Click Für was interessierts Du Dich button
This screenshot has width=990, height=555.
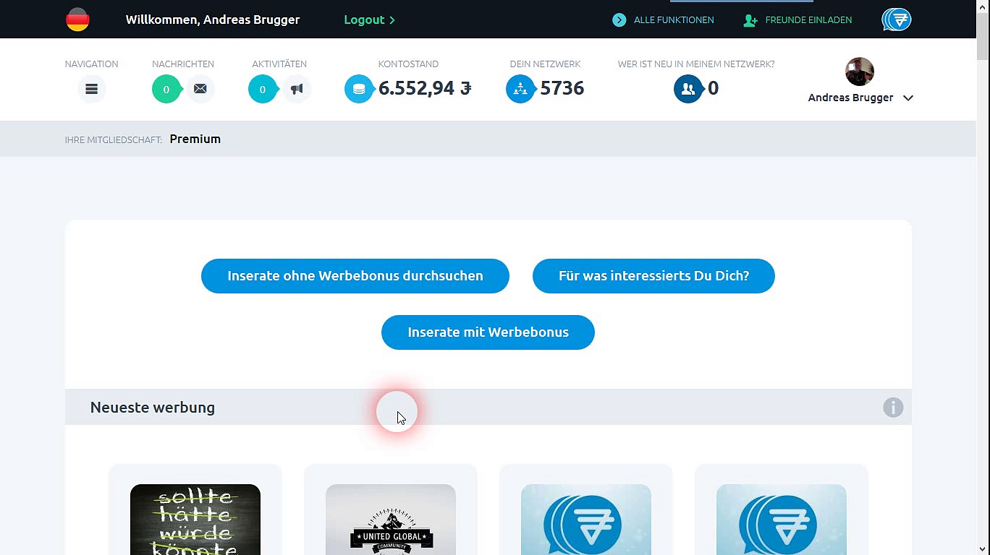(653, 276)
